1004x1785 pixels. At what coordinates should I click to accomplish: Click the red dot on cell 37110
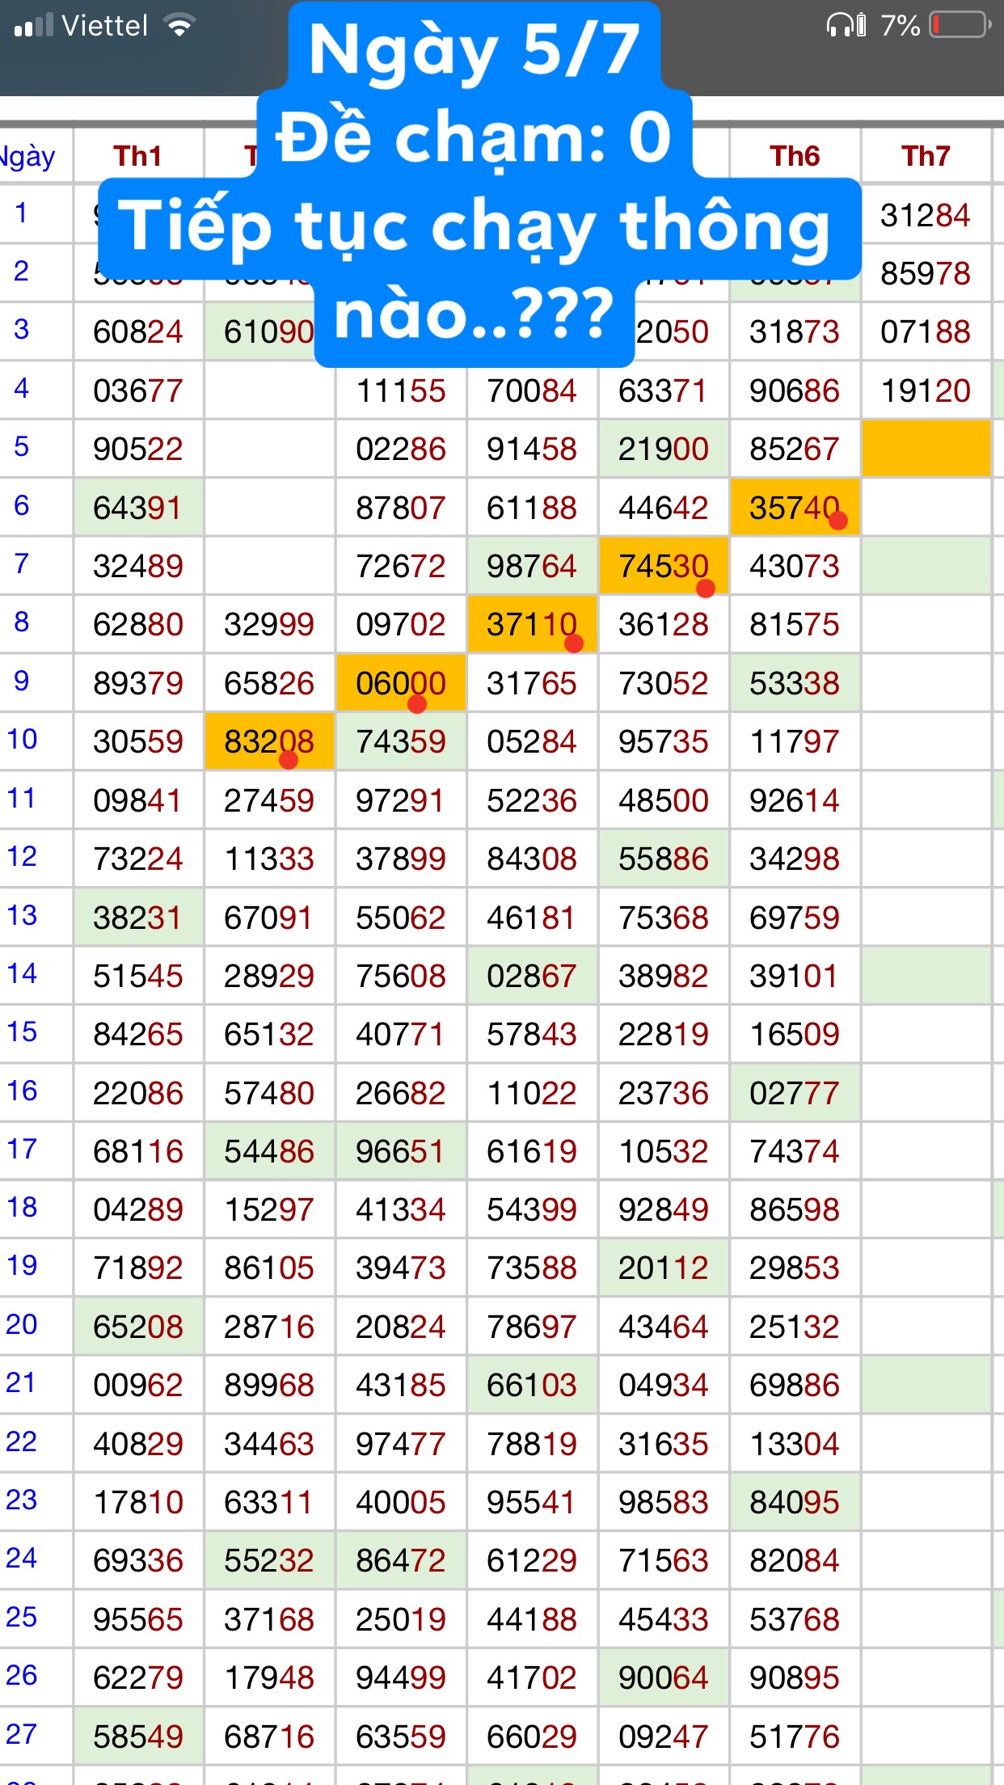[x=574, y=644]
